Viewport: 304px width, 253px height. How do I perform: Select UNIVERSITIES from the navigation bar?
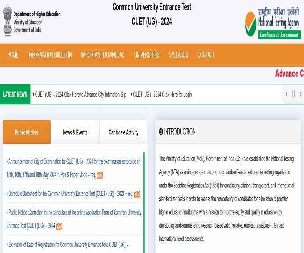[147, 55]
